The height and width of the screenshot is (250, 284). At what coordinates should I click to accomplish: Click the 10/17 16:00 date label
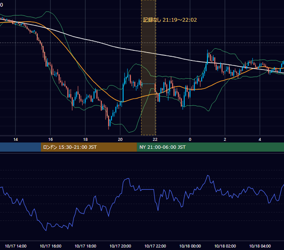[51, 246]
